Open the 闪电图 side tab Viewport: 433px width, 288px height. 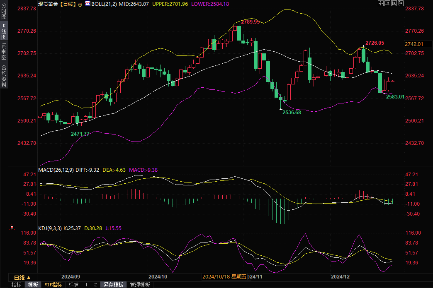(4, 52)
